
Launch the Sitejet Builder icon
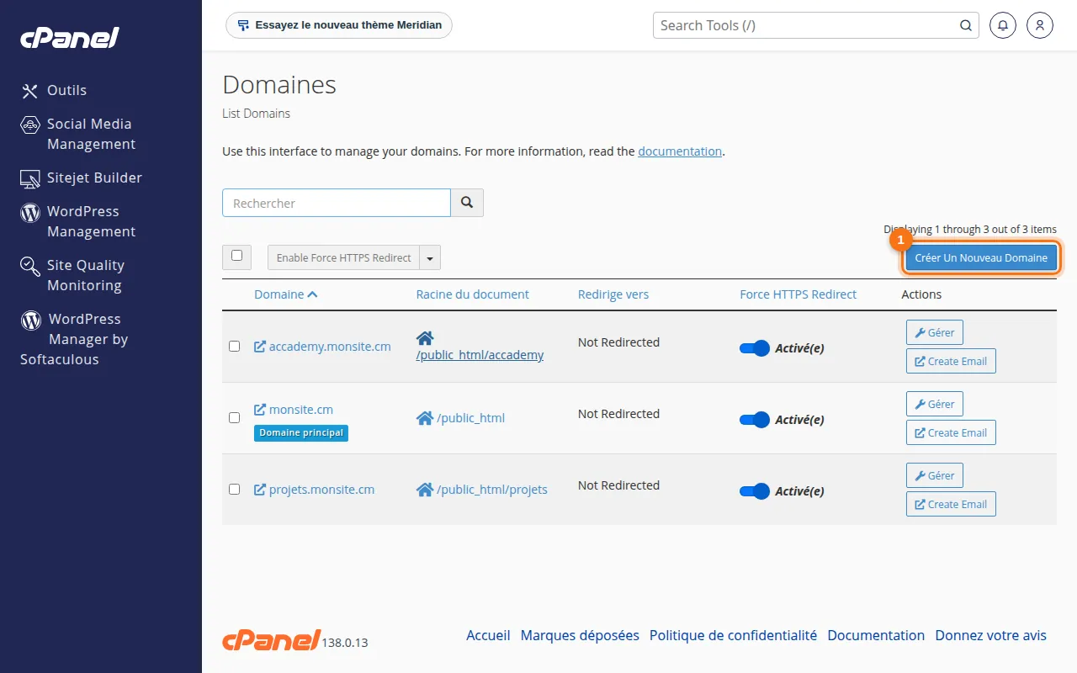[x=30, y=178]
